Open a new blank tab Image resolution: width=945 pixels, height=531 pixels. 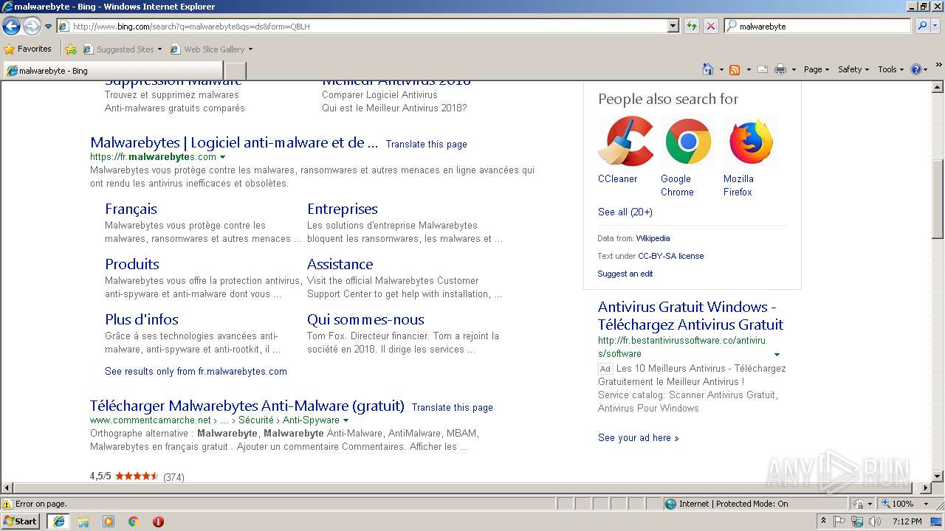(x=234, y=71)
